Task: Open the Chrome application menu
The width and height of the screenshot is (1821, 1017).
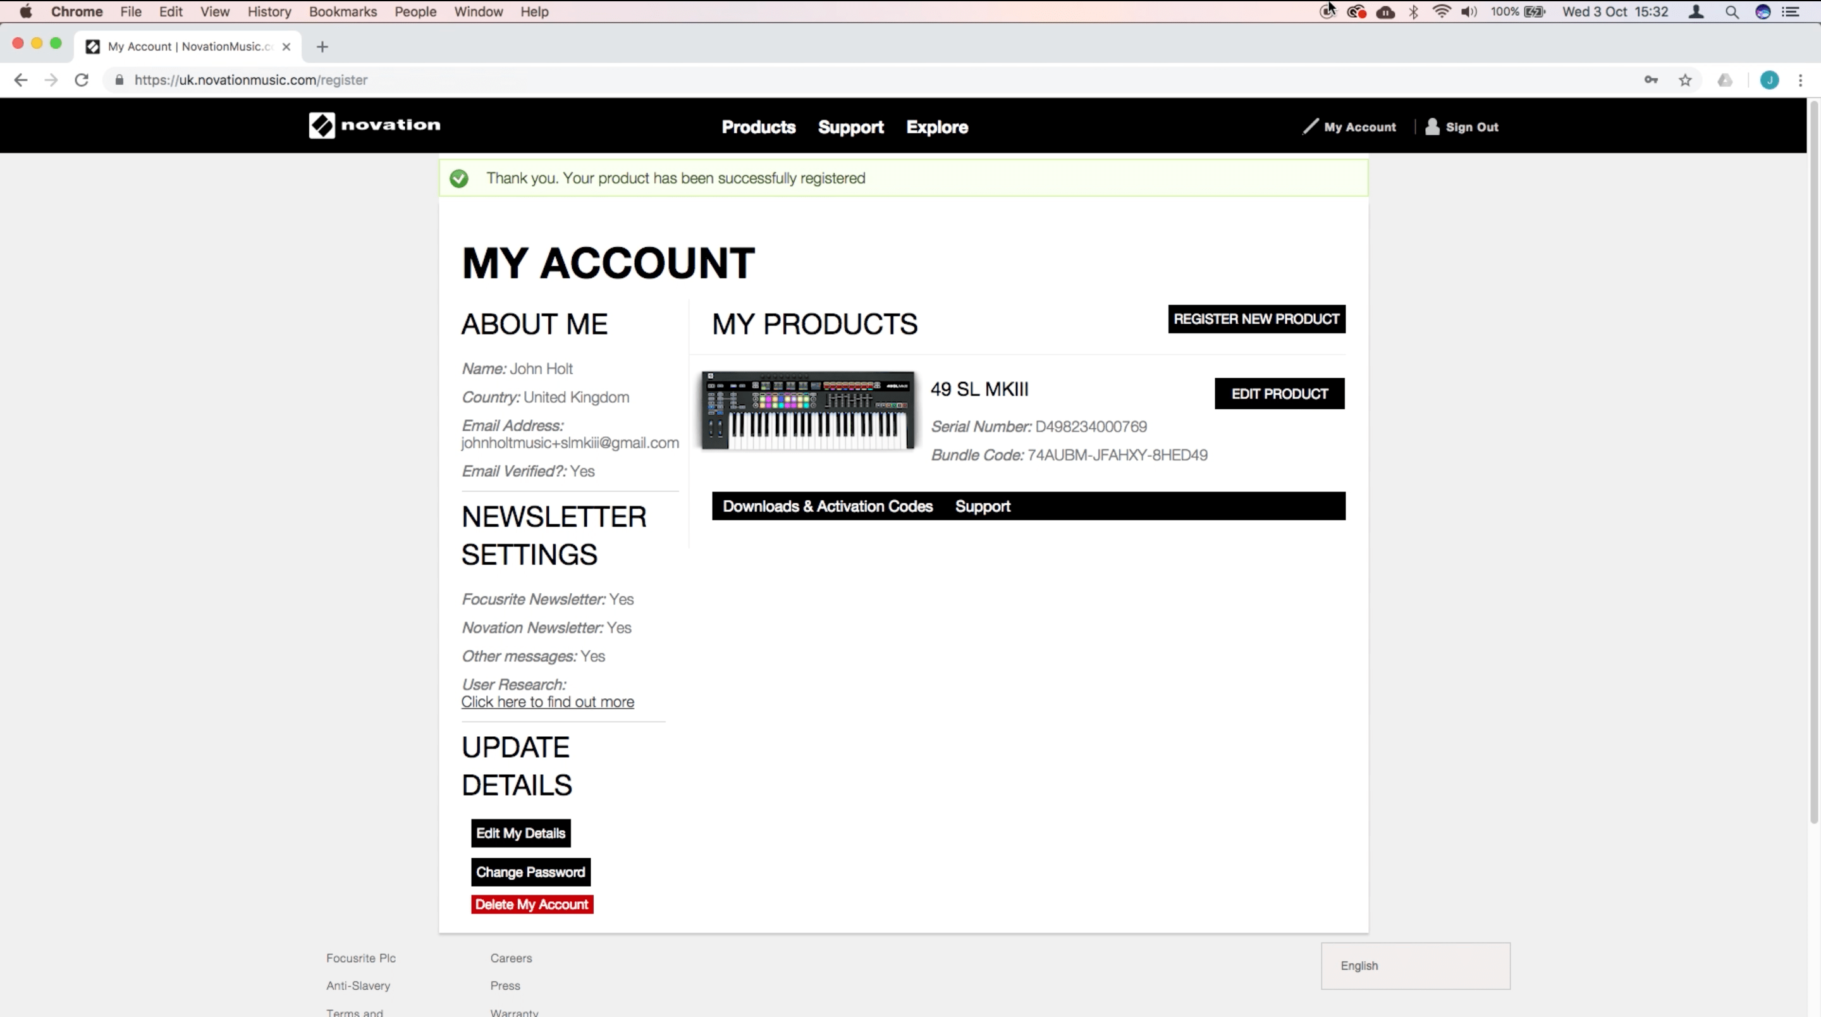Action: coord(77,11)
